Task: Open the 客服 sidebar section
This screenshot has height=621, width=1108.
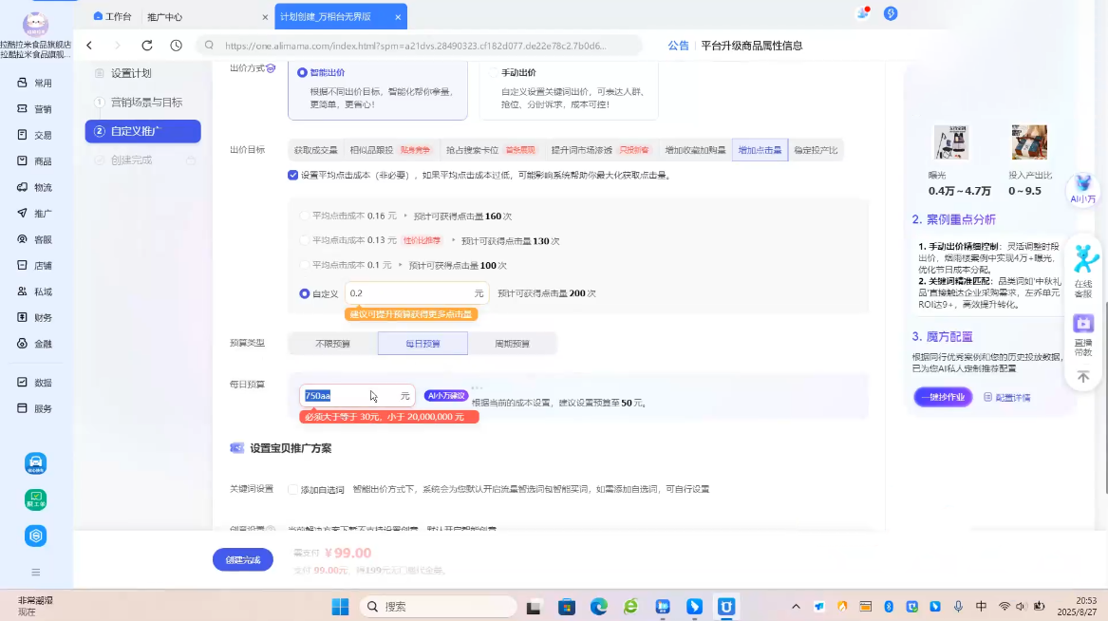Action: click(43, 239)
